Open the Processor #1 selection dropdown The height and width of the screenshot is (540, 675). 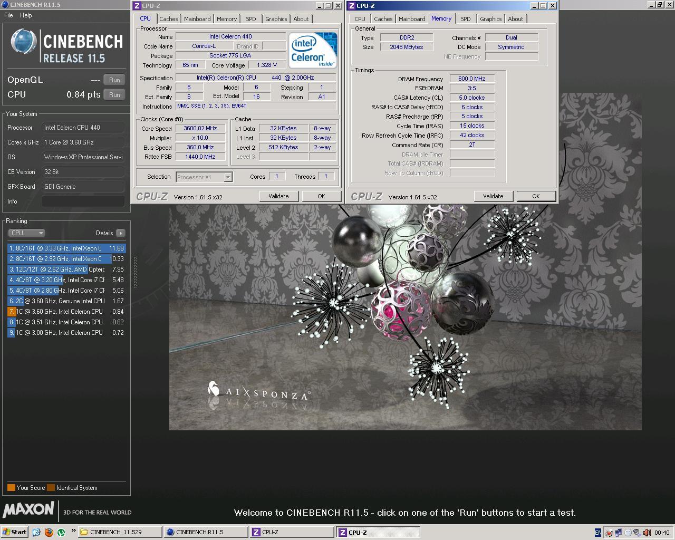click(x=204, y=177)
